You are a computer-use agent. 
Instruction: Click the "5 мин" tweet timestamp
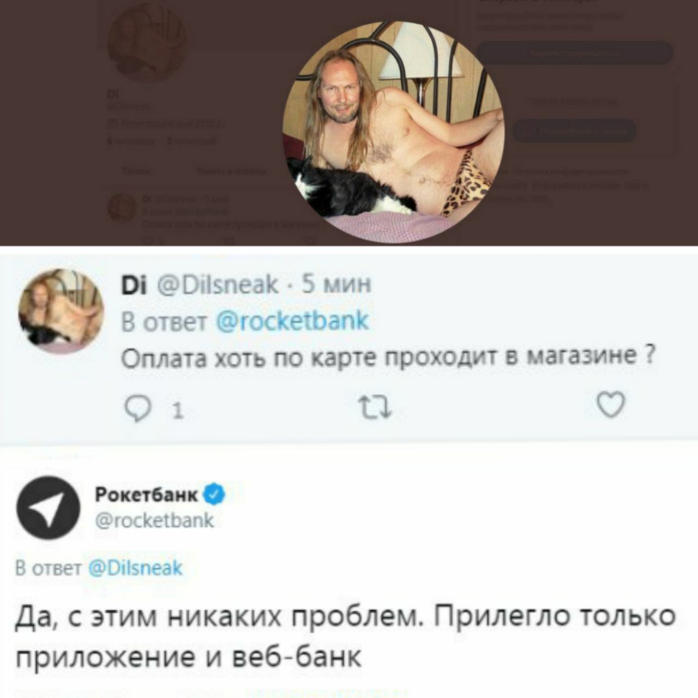coord(336,284)
